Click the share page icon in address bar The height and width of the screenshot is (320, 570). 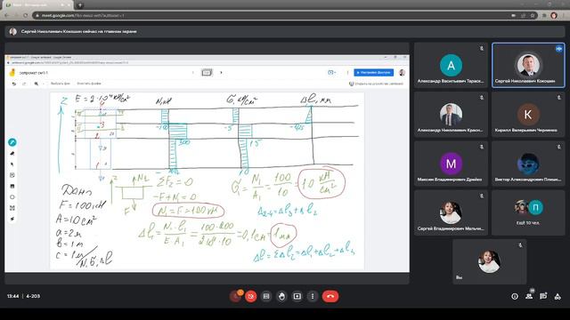[523, 16]
